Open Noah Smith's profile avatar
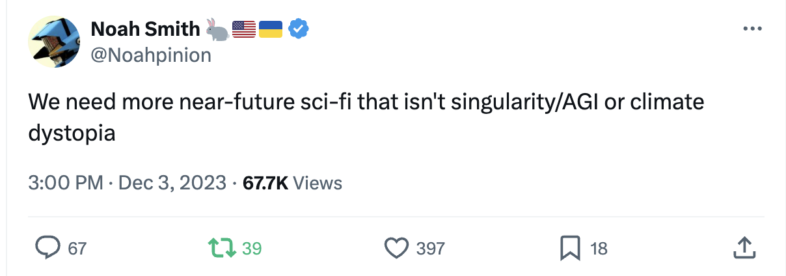 [x=53, y=42]
